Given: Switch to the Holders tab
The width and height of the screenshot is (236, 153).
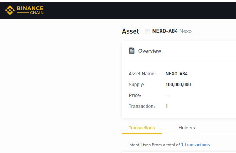Looking at the screenshot, I should pos(187,128).
